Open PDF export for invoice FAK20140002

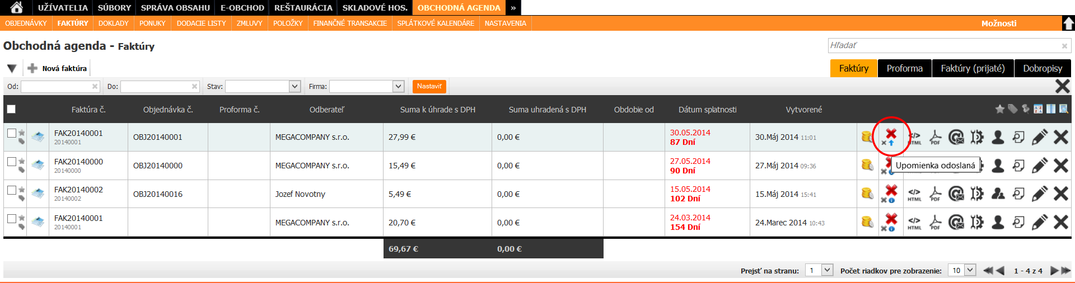coord(935,194)
